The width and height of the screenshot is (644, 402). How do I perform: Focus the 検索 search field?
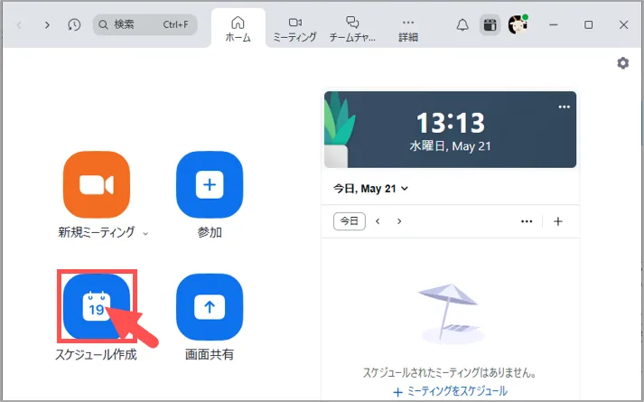(145, 24)
